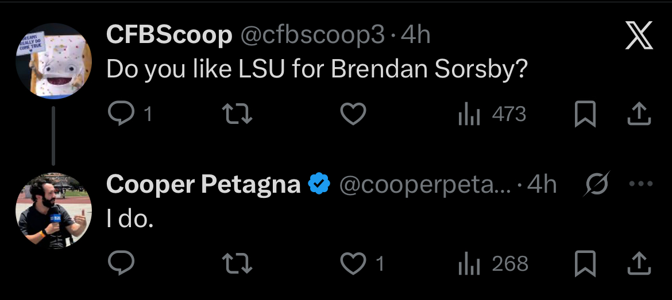Viewport: 672px width, 300px height.
Task: Reply to Cooper Petagna's tweet
Action: [x=121, y=263]
